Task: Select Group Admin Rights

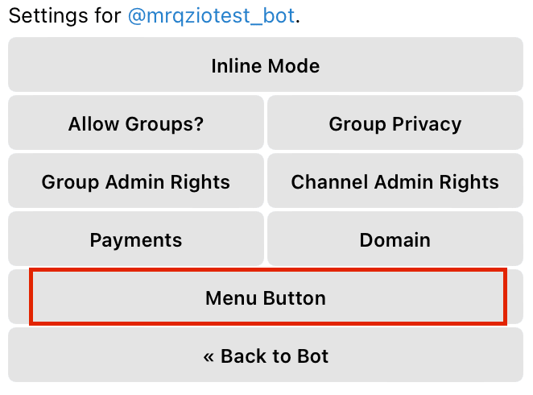Action: point(136,181)
